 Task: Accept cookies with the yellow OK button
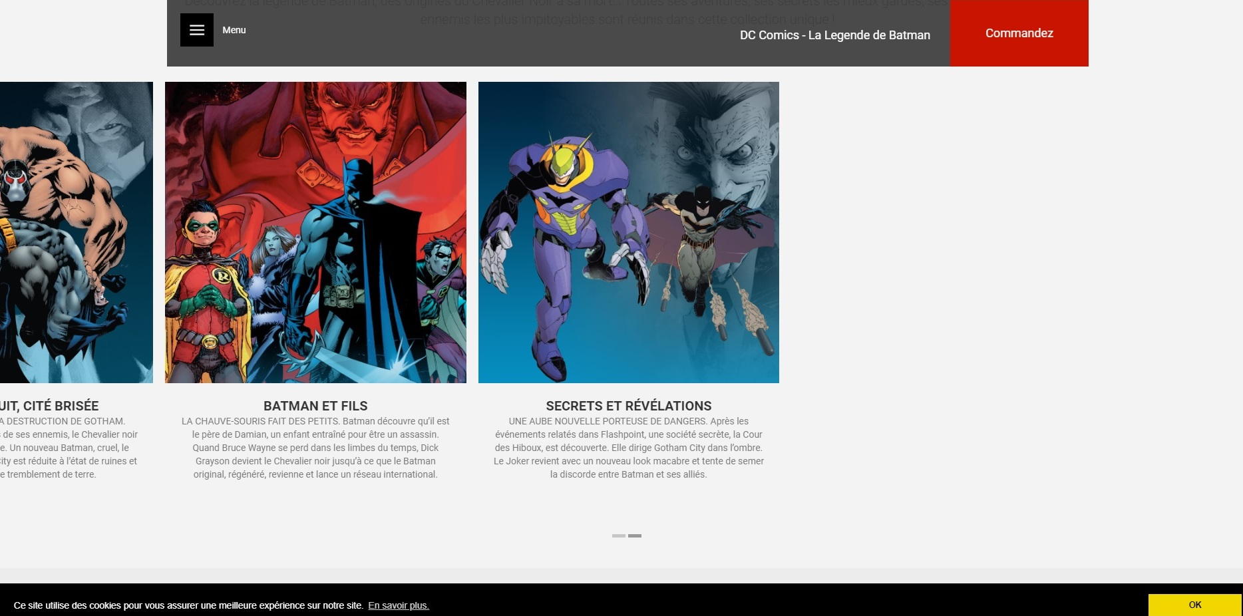(1194, 605)
